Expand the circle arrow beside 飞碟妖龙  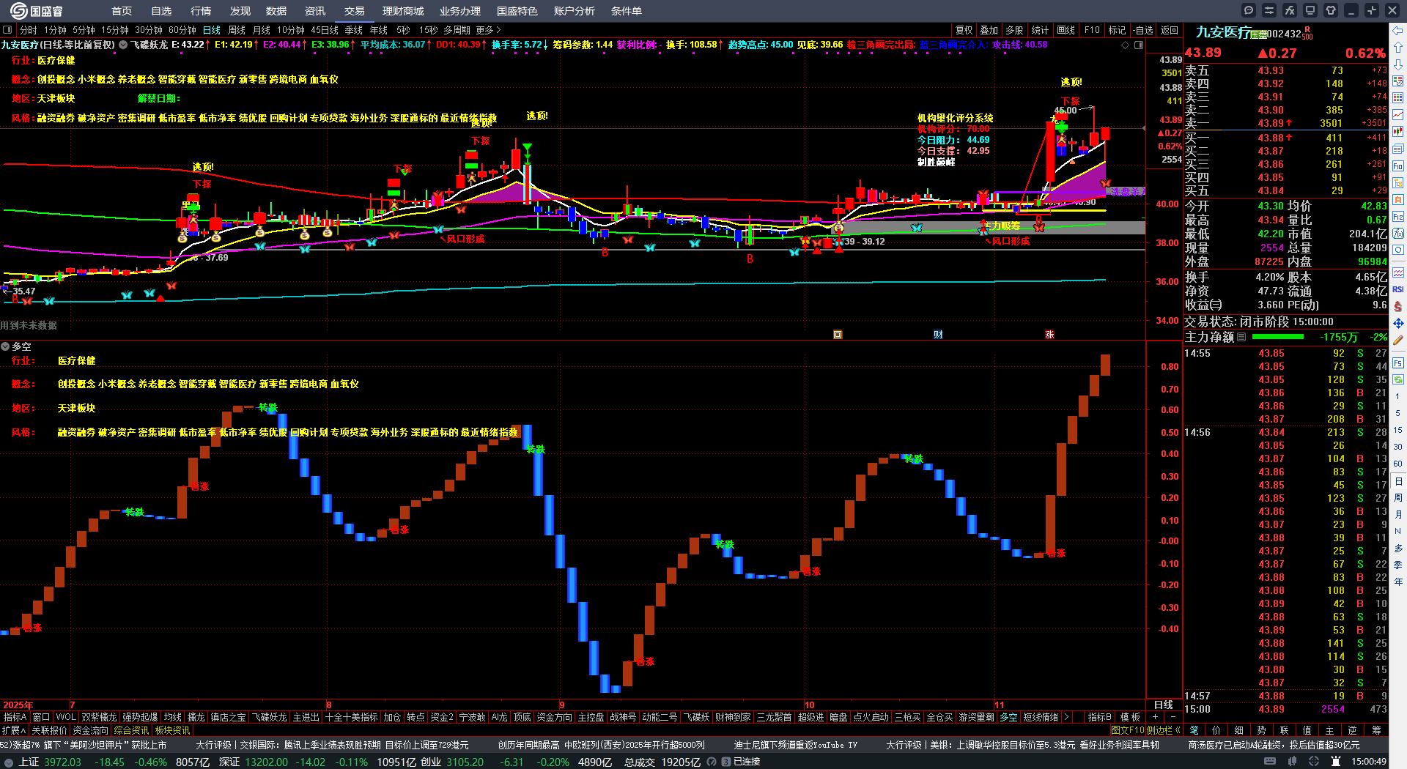point(123,45)
